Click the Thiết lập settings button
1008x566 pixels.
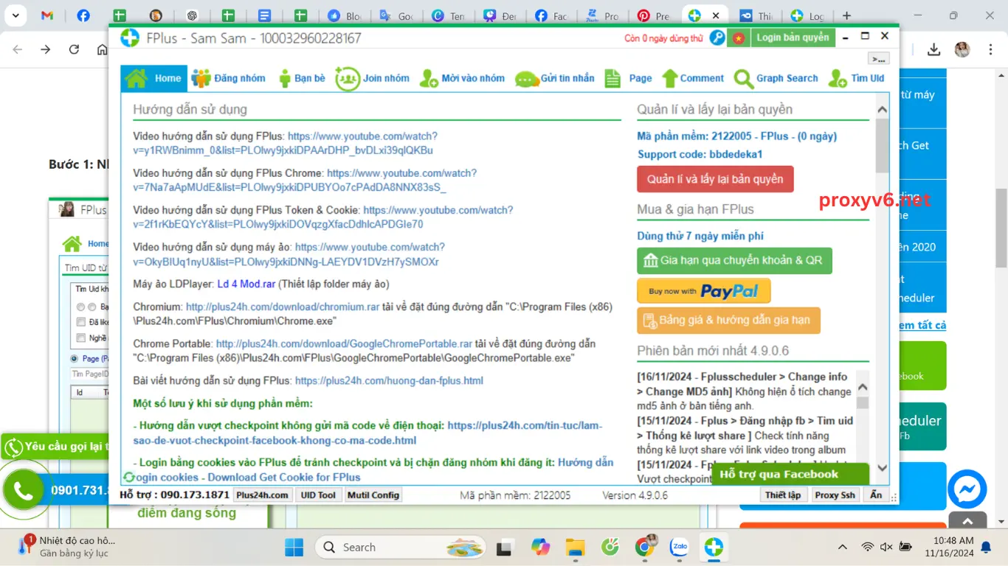coord(783,495)
